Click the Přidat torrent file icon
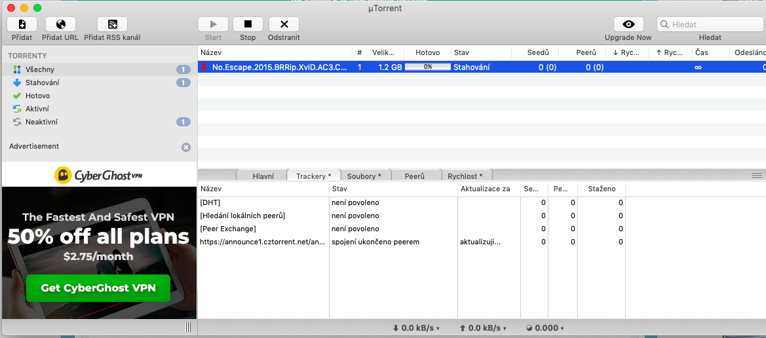This screenshot has height=338, width=766. click(x=22, y=24)
